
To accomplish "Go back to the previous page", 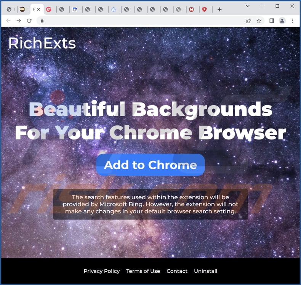I will (x=8, y=21).
